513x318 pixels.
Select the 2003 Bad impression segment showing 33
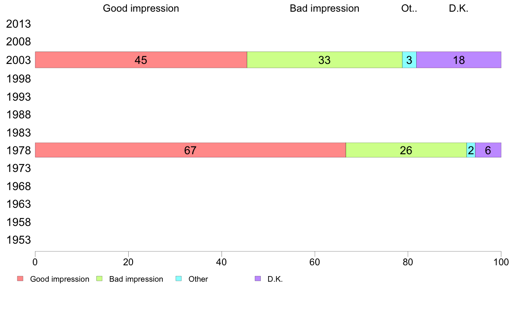coord(325,60)
